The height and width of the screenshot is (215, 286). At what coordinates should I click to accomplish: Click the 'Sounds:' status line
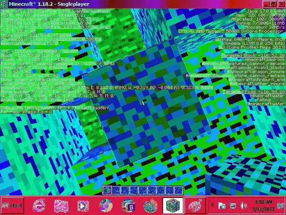(37, 99)
